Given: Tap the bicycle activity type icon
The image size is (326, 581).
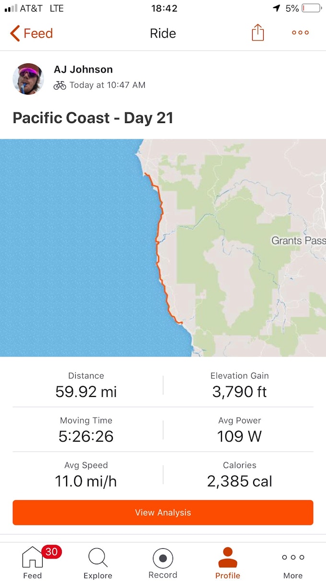Looking at the screenshot, I should coord(60,86).
